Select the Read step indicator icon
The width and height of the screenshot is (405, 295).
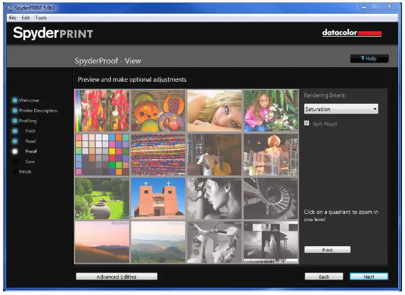click(x=15, y=141)
